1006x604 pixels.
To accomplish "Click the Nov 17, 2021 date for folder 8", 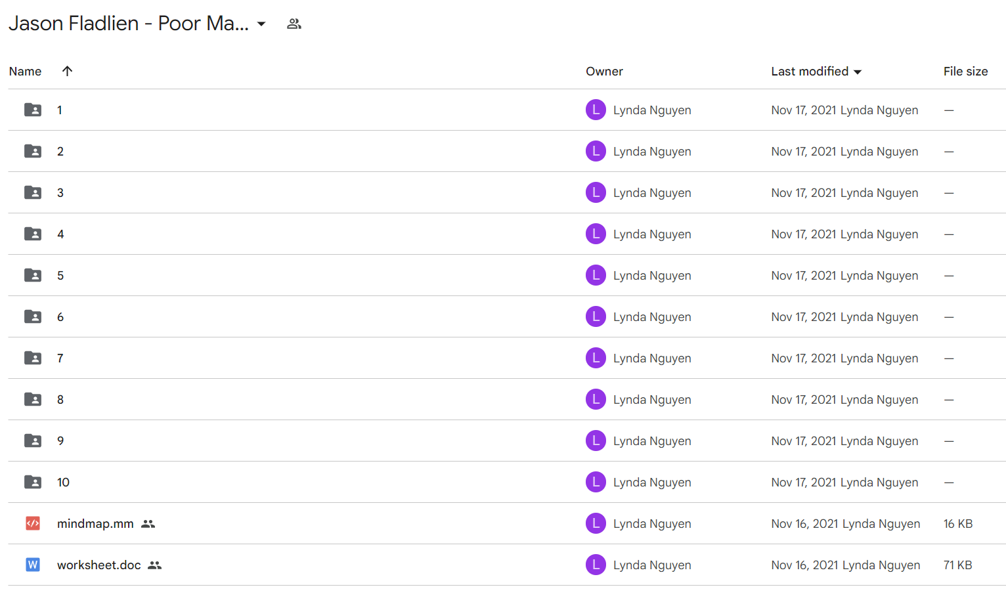I will [x=804, y=400].
